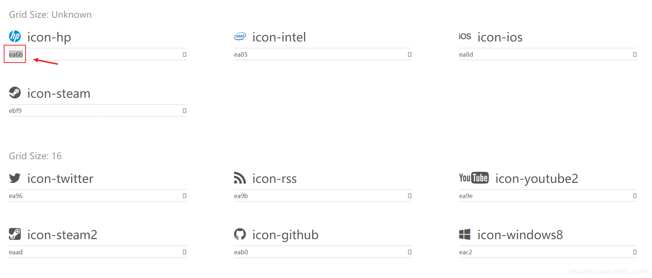652x278 pixels.
Task: Click the glyph box in icon-steam row
Action: click(x=184, y=111)
